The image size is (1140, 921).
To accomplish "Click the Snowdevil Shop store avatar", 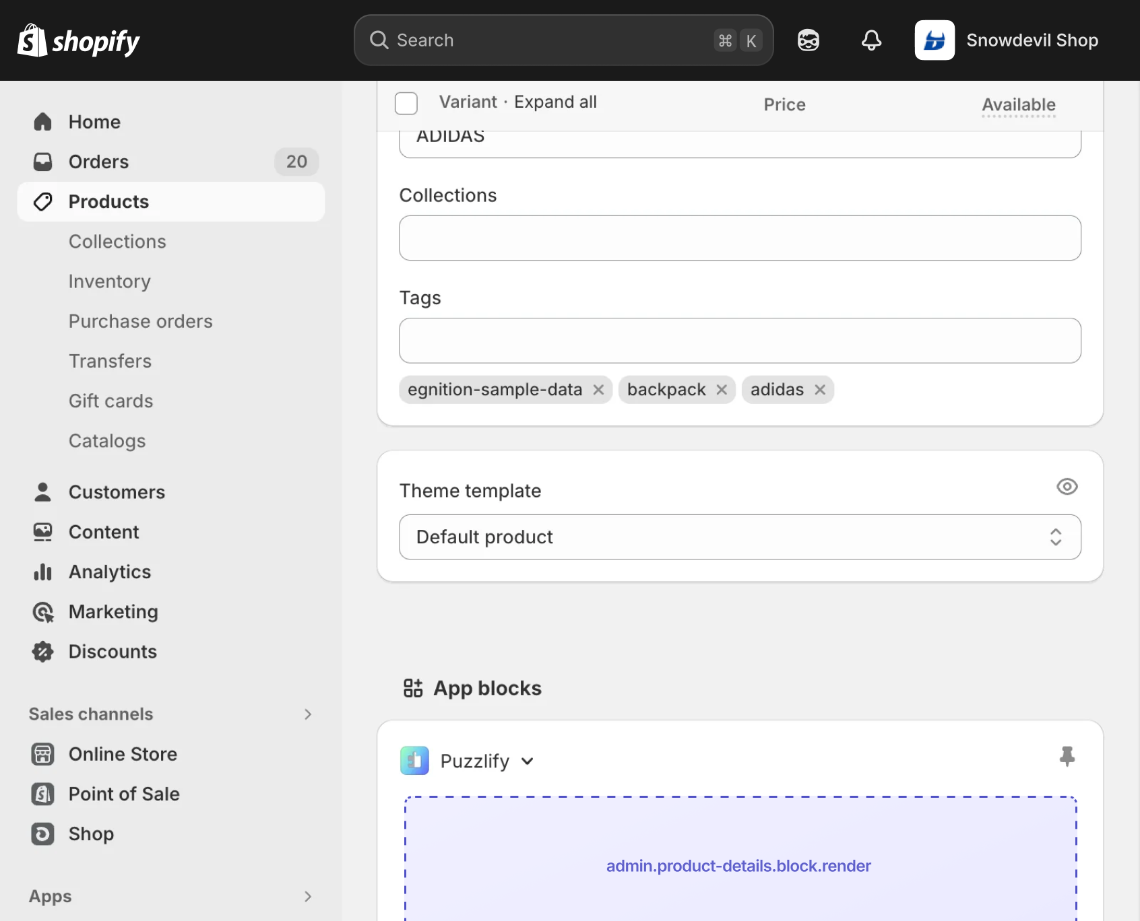I will coord(935,40).
